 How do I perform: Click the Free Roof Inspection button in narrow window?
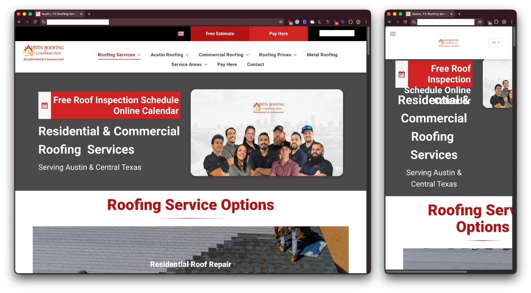434,74
